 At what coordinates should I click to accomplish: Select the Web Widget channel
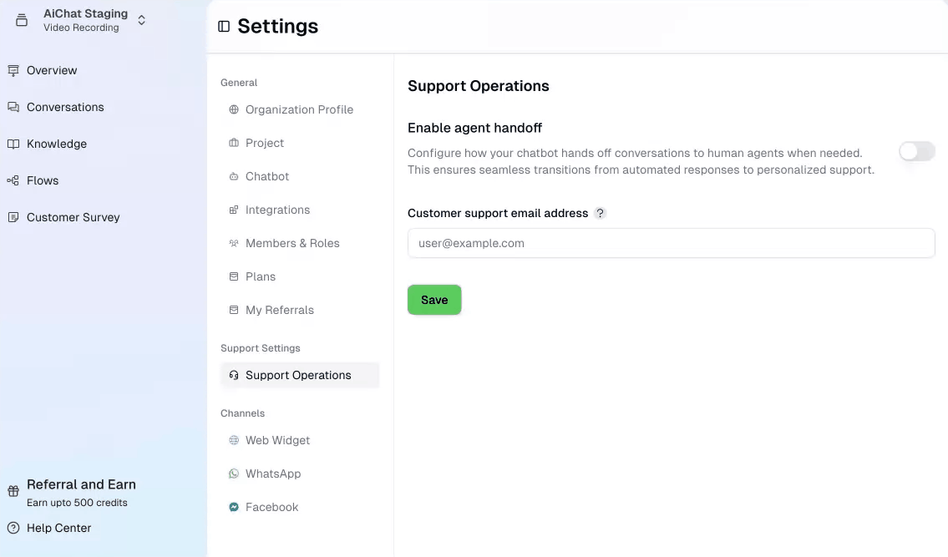tap(277, 441)
